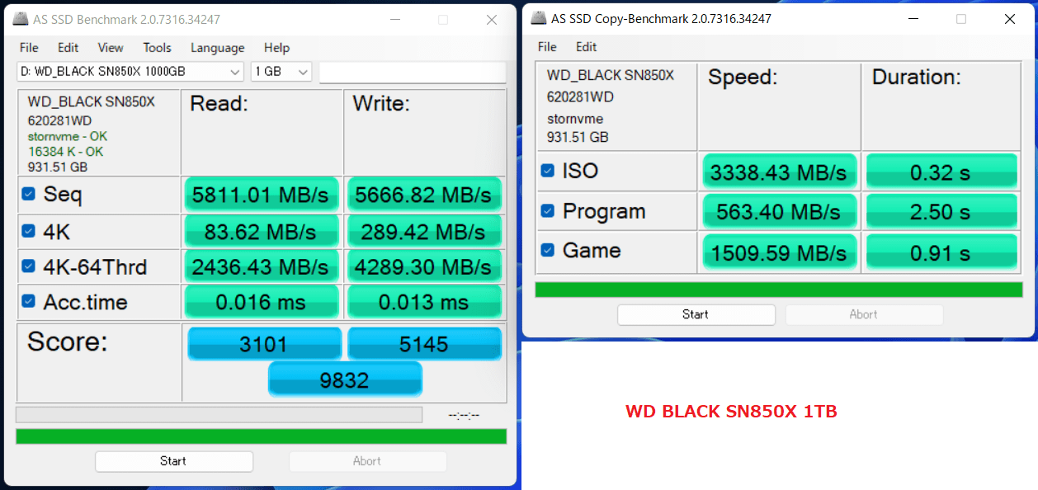Click the Seq write result 5666.82 MB/s
Viewport: 1038px width, 490px height.
424,195
